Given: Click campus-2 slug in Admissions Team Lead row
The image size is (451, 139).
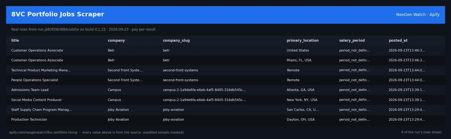Looking at the screenshot, I should point(204,90).
